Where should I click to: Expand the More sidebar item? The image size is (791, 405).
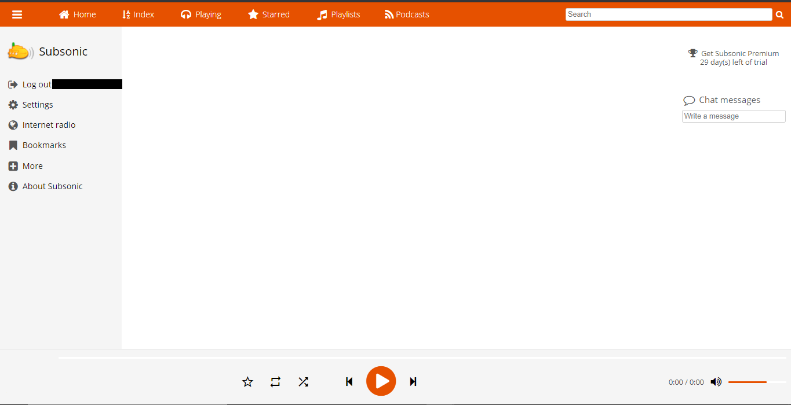(32, 166)
